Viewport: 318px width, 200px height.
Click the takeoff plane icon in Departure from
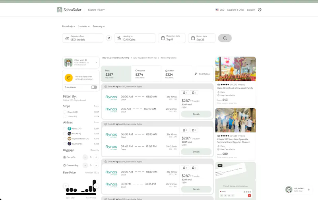pyautogui.click(x=67, y=38)
